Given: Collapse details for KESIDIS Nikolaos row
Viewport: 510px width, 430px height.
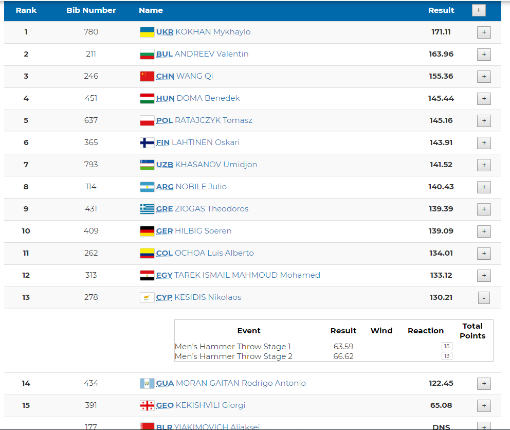Looking at the screenshot, I should pos(484,298).
